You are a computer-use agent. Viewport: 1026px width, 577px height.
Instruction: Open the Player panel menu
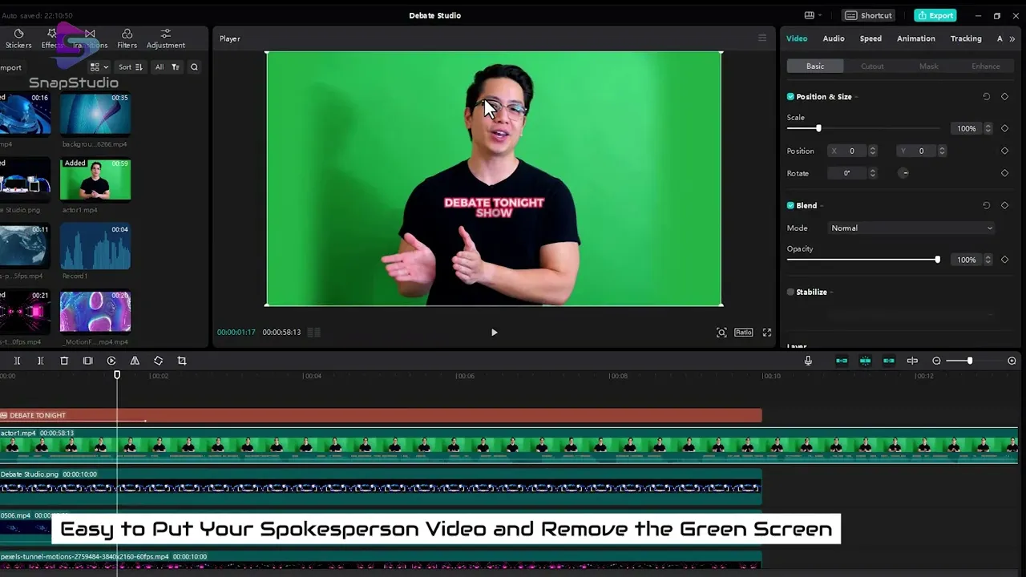(x=762, y=38)
